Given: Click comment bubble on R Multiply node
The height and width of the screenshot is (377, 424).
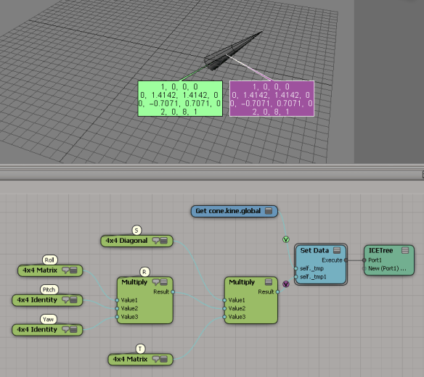Looking at the screenshot, I should pos(156,282).
